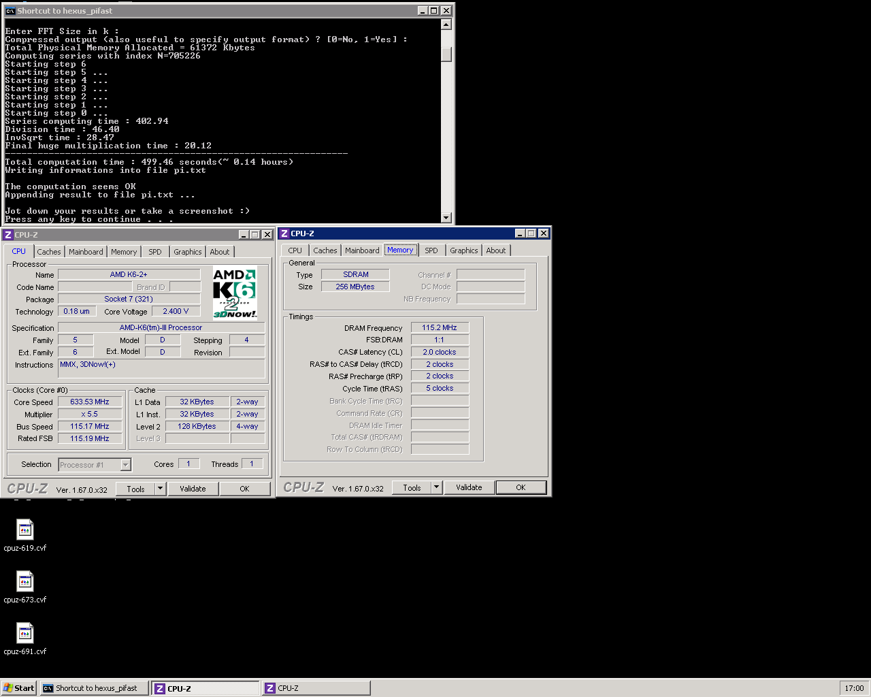Switch to Mainboard tab in right CPU-Z window
This screenshot has width=871, height=697.
(362, 250)
